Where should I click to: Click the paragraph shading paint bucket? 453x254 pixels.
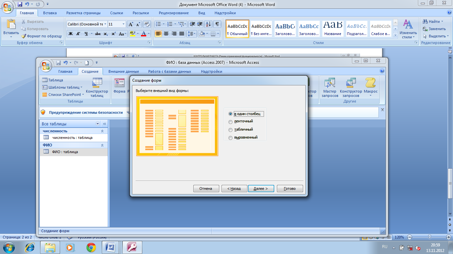202,34
